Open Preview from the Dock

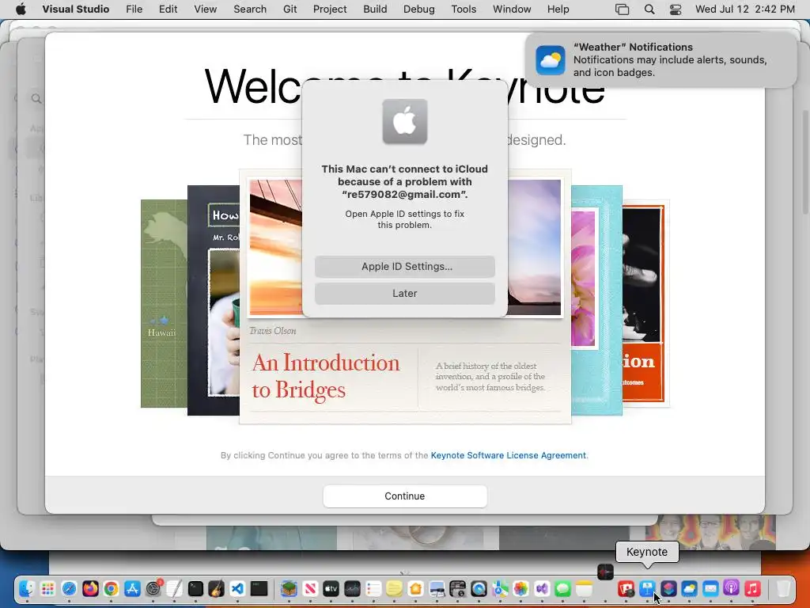[437, 588]
